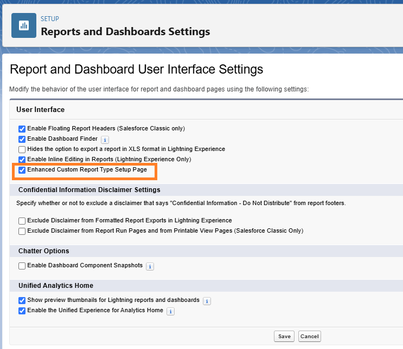The width and height of the screenshot is (403, 349).
Task: Check Exclude Disclaimer from Report Run Pages
Action: tap(22, 231)
